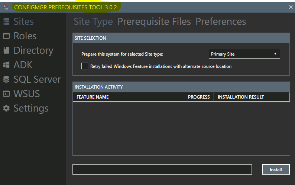Click the INSTALLATION RESULT column header
Image resolution: width=295 pixels, height=185 pixels.
[252, 97]
